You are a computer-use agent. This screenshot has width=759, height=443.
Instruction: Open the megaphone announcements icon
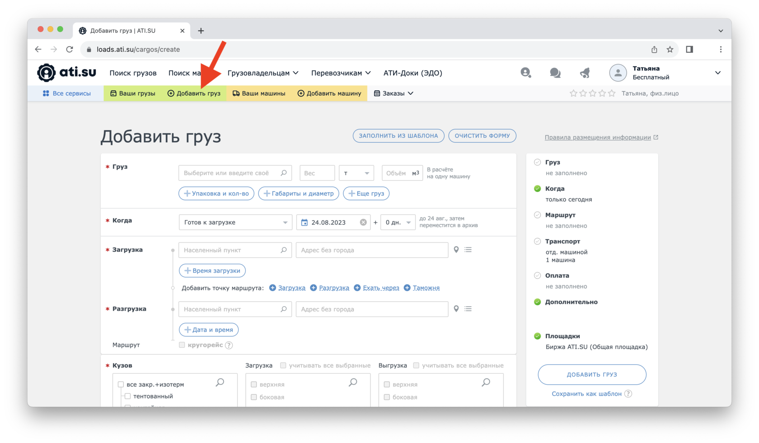(585, 73)
